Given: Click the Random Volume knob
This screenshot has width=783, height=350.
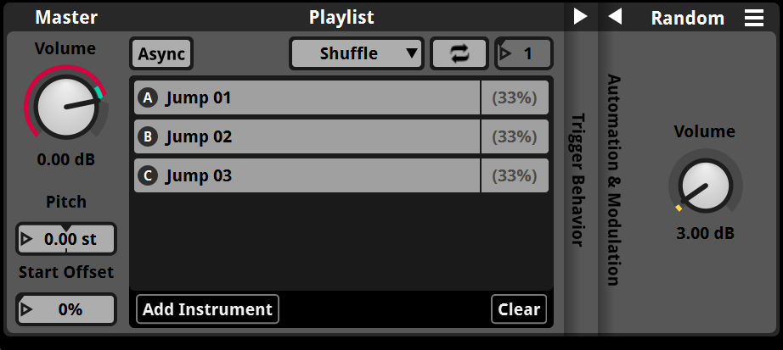Looking at the screenshot, I should (705, 186).
